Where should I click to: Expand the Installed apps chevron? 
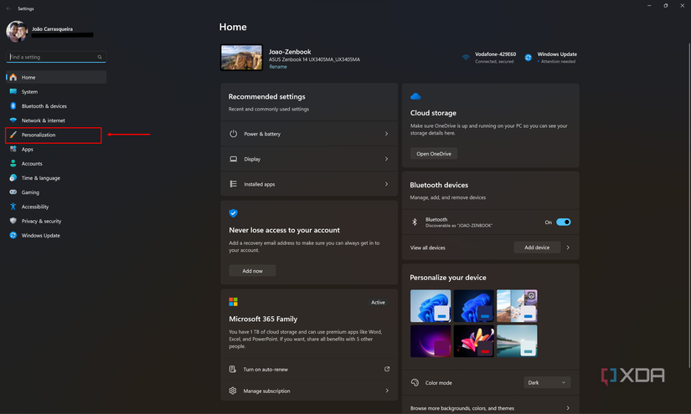(386, 184)
